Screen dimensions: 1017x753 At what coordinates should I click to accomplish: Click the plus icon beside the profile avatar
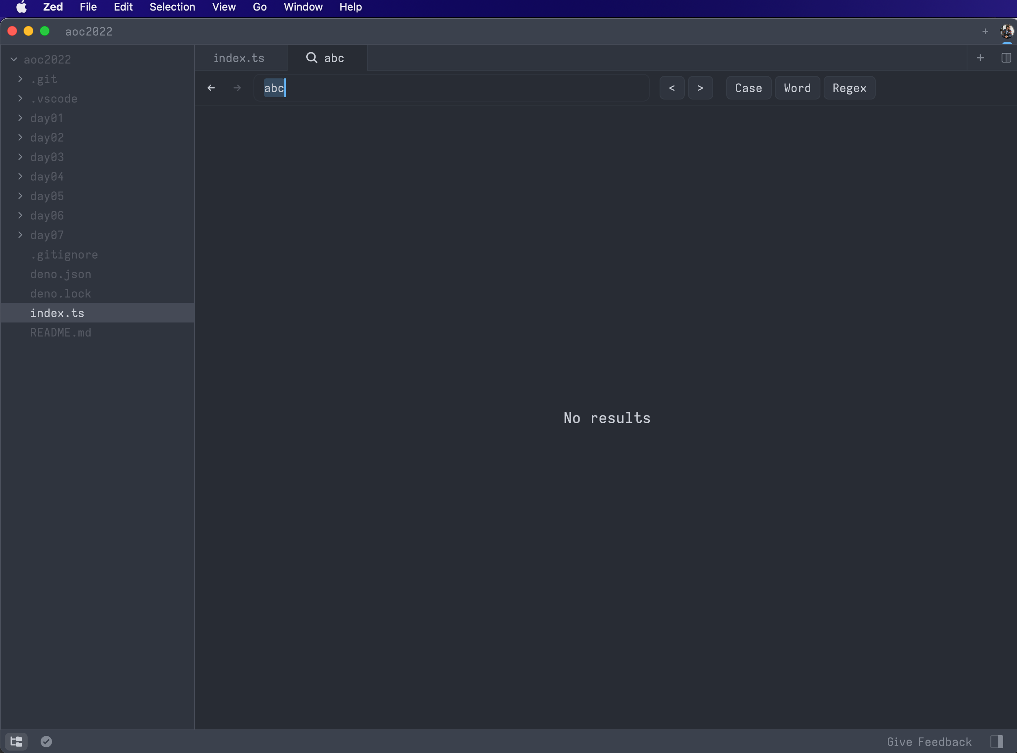(x=984, y=31)
